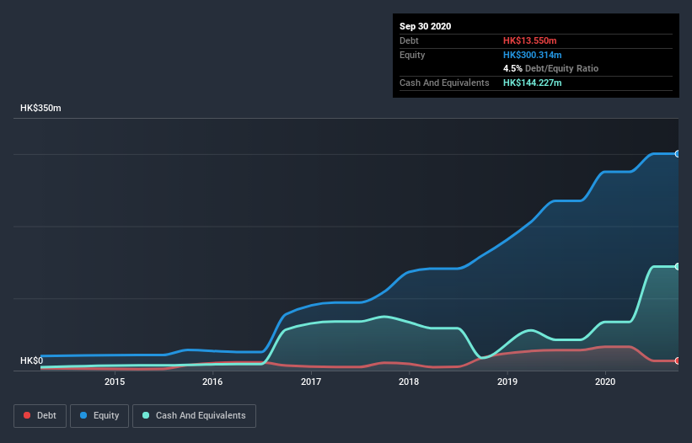This screenshot has width=692, height=443.
Task: Click the HK$13.550m debt value
Action: [x=529, y=40]
